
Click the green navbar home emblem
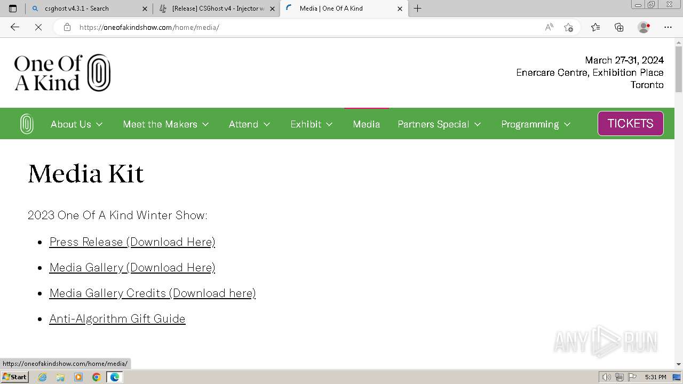tap(27, 124)
